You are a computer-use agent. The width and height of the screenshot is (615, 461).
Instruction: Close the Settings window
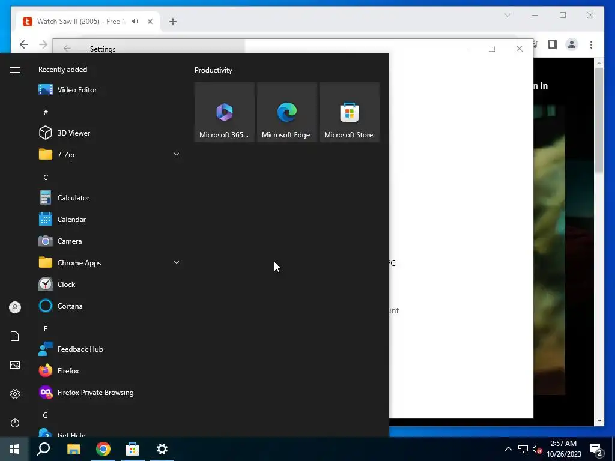520,49
